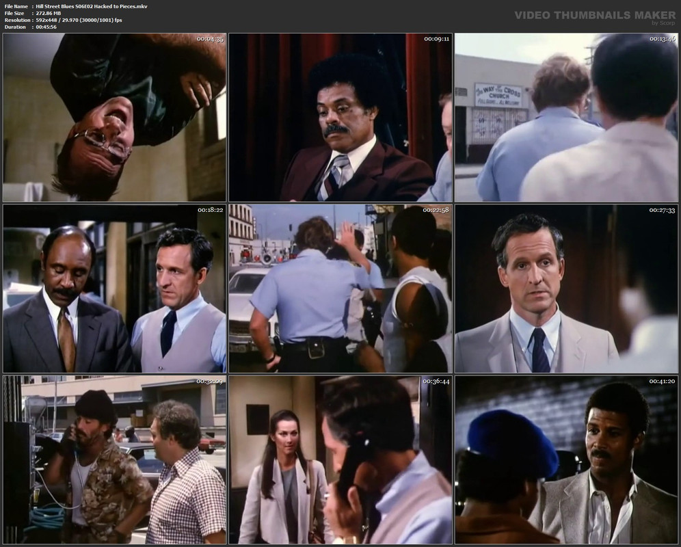Open the thumbnail at 00:18:22
Image resolution: width=681 pixels, height=547 pixels.
coord(115,289)
